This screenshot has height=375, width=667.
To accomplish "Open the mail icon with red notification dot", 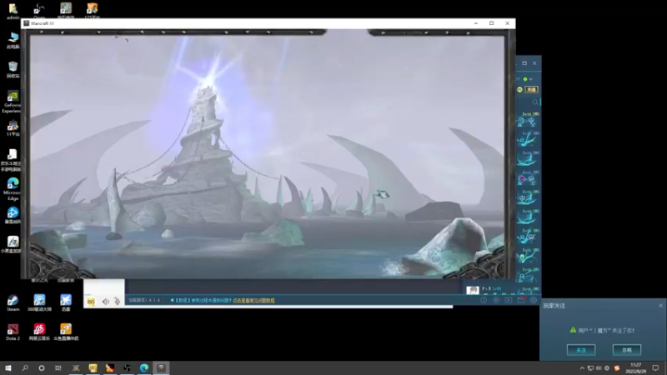I will (x=521, y=300).
